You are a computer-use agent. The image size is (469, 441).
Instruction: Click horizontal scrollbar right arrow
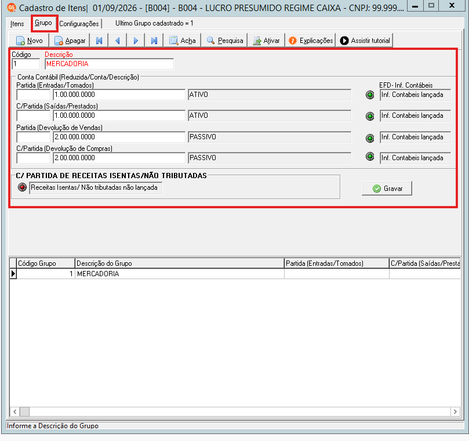click(x=455, y=411)
